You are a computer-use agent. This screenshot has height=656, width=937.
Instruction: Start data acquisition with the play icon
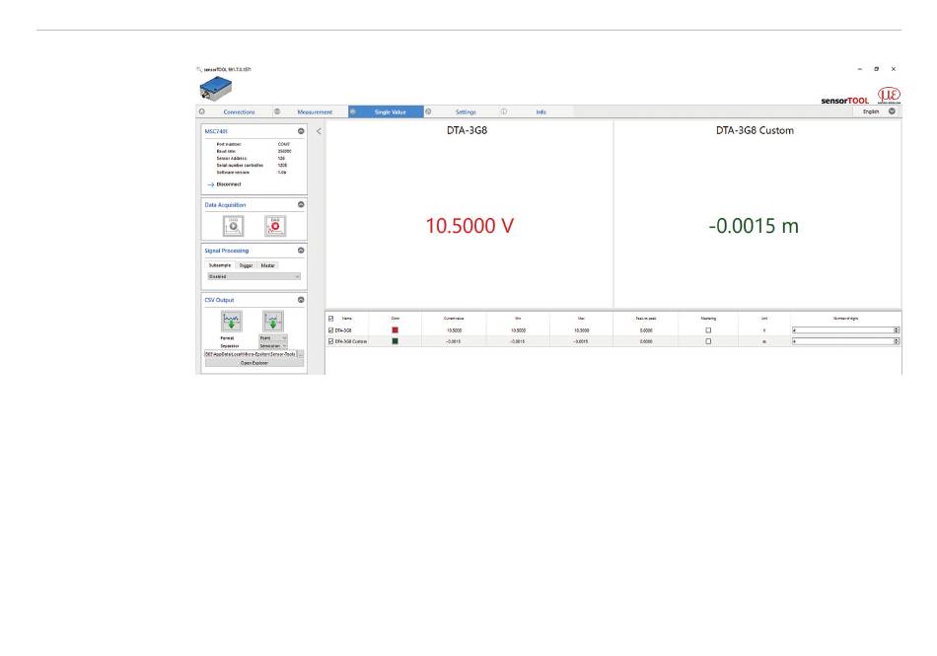click(233, 226)
